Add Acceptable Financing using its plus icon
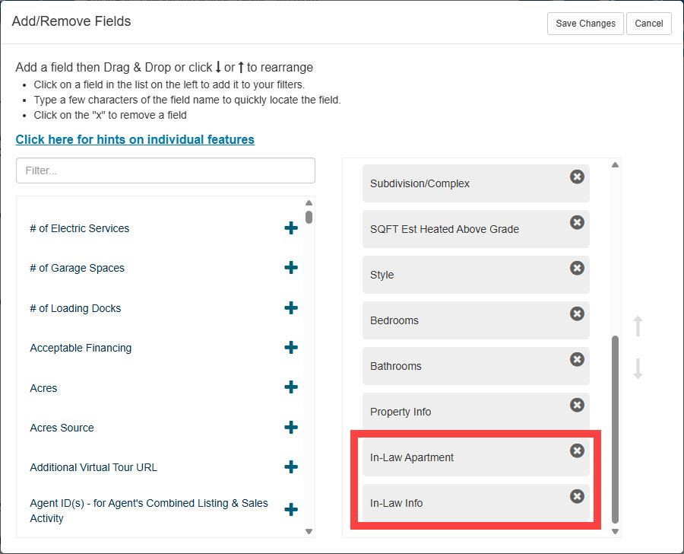Image resolution: width=684 pixels, height=554 pixels. pos(291,348)
